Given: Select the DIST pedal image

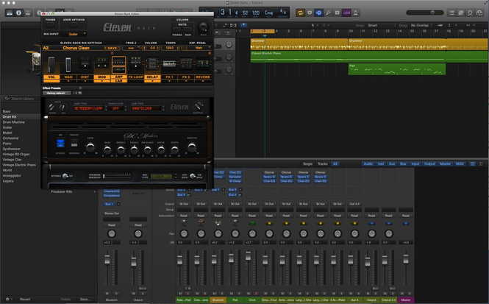Looking at the screenshot, I should (x=85, y=63).
